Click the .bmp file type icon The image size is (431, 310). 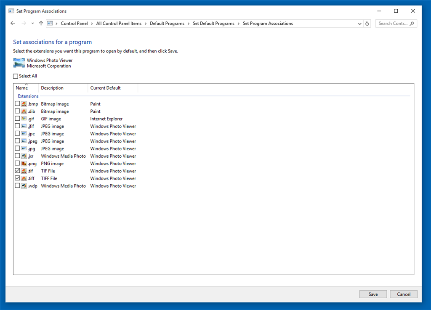(x=24, y=104)
